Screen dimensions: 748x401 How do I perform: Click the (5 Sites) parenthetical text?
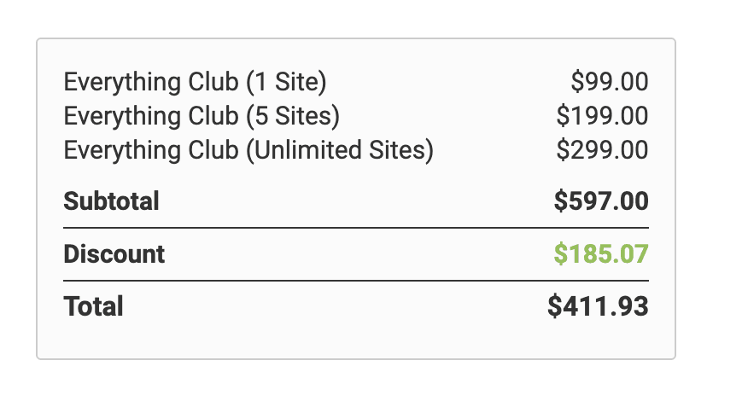point(293,116)
